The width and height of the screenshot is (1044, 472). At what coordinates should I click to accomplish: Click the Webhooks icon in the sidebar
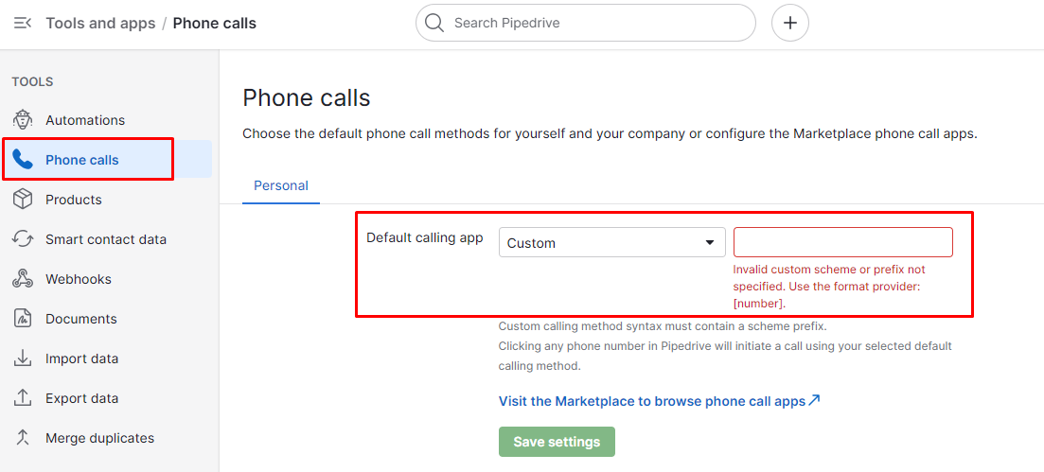(x=23, y=279)
